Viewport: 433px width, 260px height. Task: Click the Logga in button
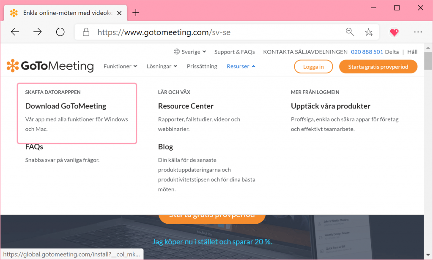pos(313,66)
